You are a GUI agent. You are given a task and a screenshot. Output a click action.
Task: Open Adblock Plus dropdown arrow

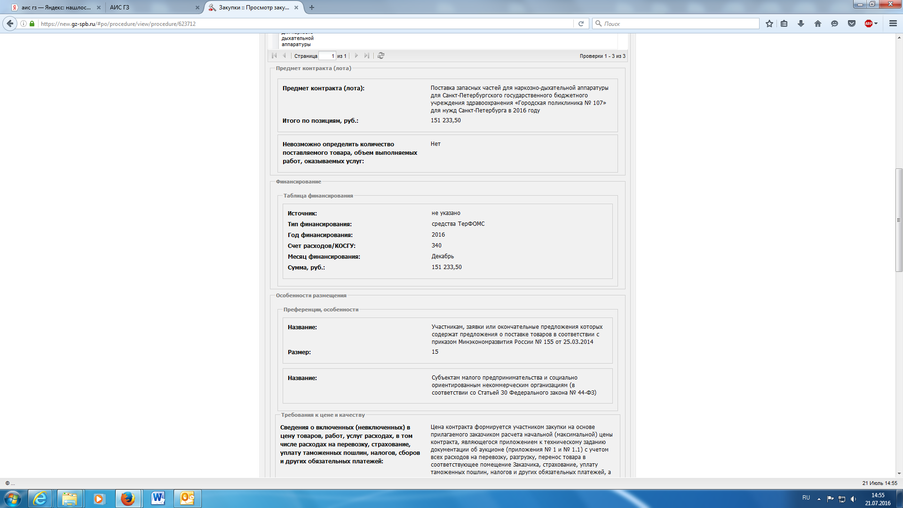(x=876, y=24)
